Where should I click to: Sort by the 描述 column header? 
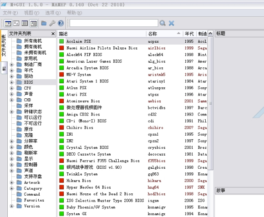tap(102, 34)
